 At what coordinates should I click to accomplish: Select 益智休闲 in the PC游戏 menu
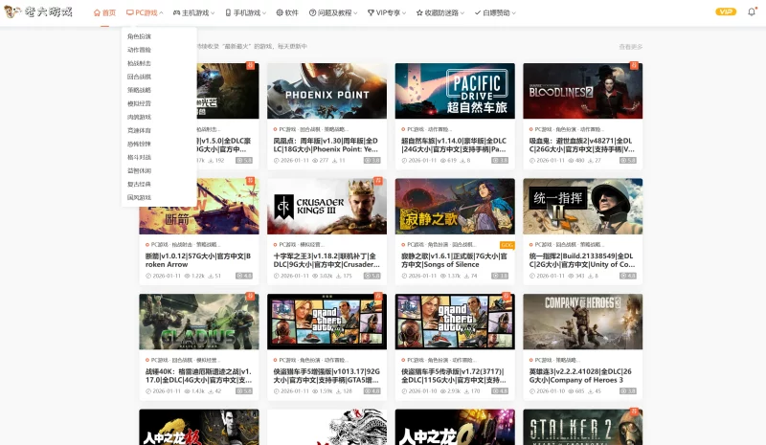[139, 170]
